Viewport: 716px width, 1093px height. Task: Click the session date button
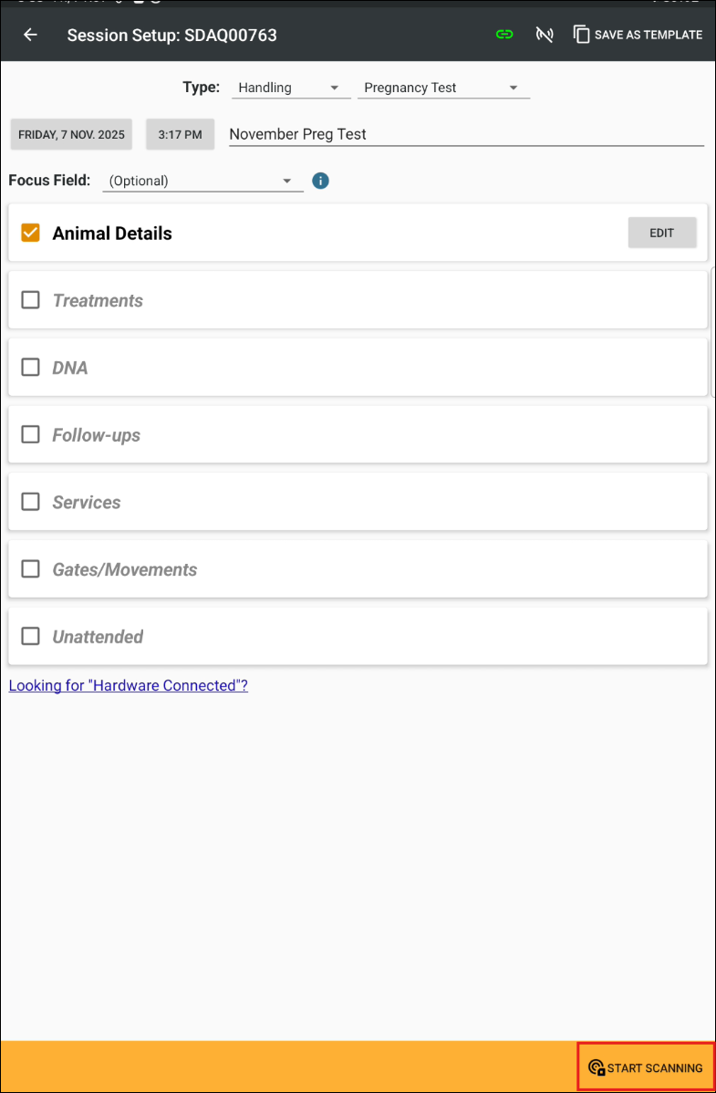(x=71, y=134)
